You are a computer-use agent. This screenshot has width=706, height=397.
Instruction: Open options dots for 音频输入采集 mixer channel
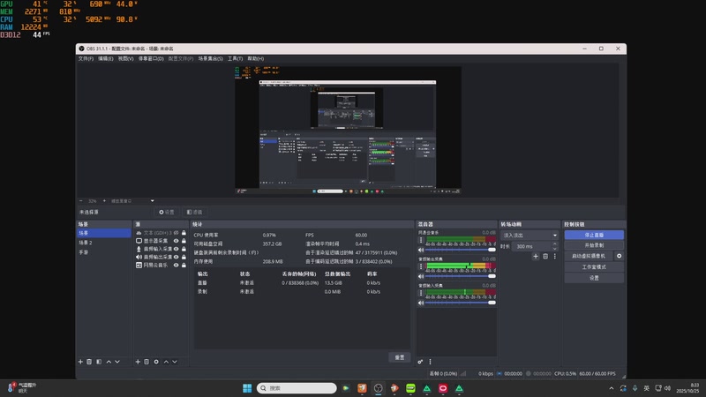point(421,293)
